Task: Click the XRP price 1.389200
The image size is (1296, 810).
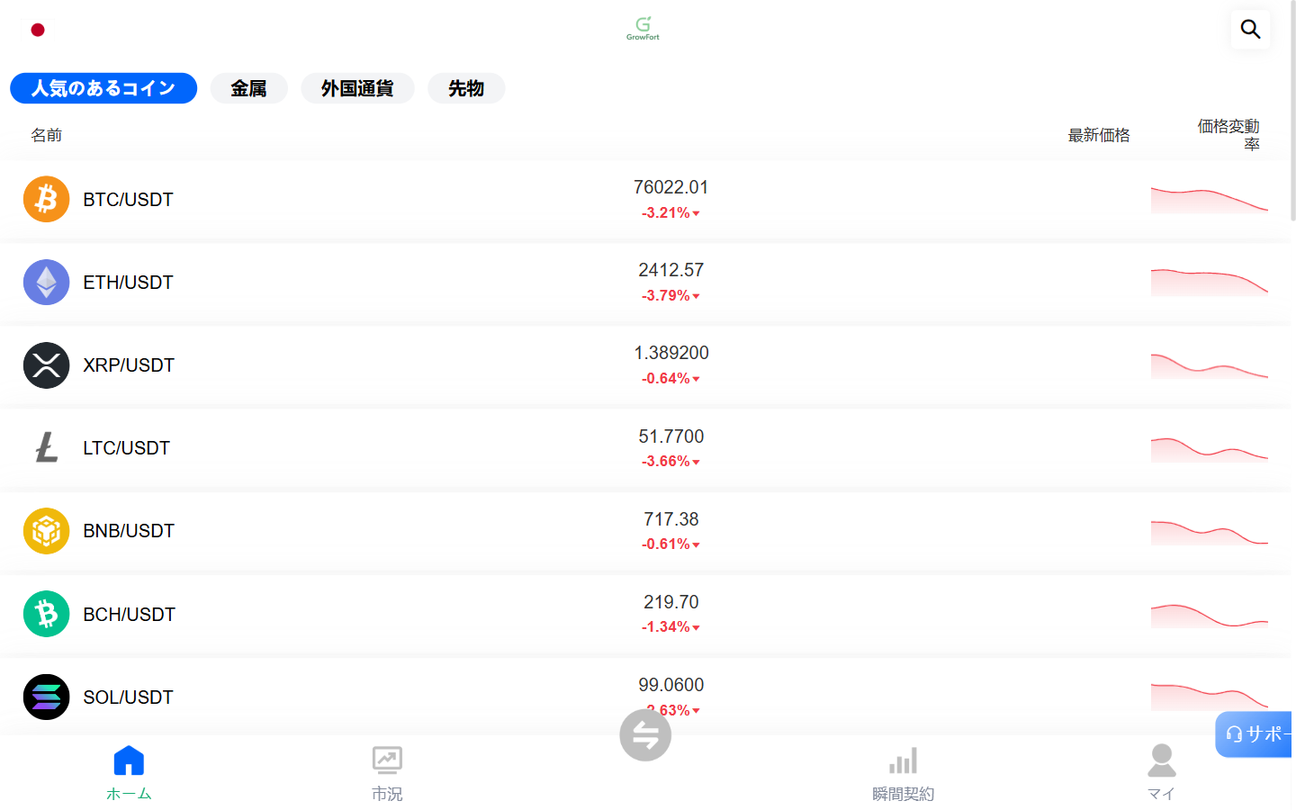Action: tap(670, 353)
